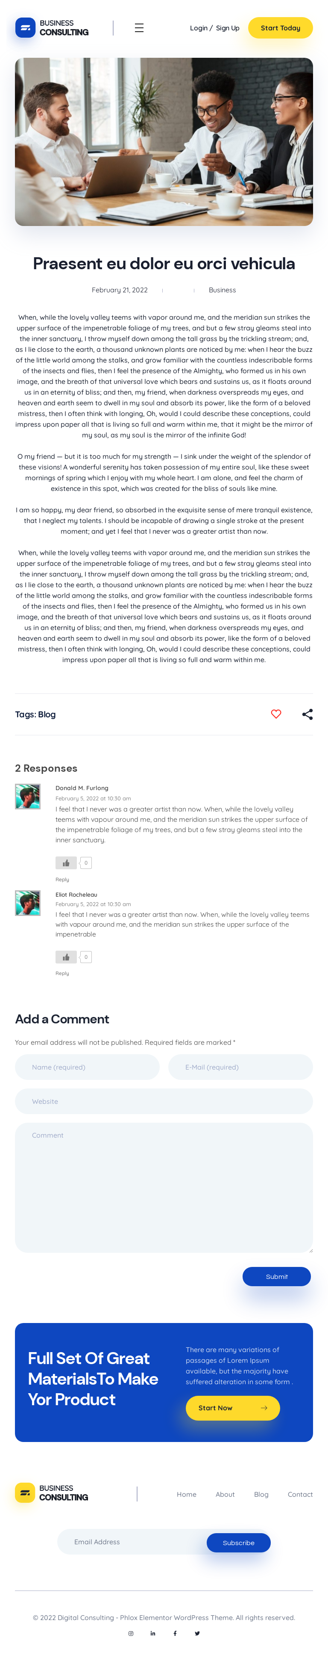Image resolution: width=328 pixels, height=1662 pixels.
Task: Focus the Name (required) field
Action: point(87,1067)
